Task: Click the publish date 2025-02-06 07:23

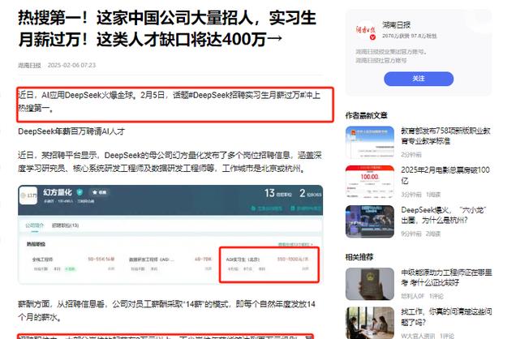Action: [71, 65]
